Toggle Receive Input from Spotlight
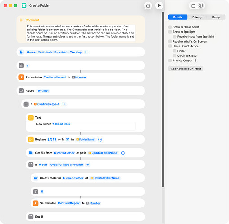229x224 pixels. 175,37
